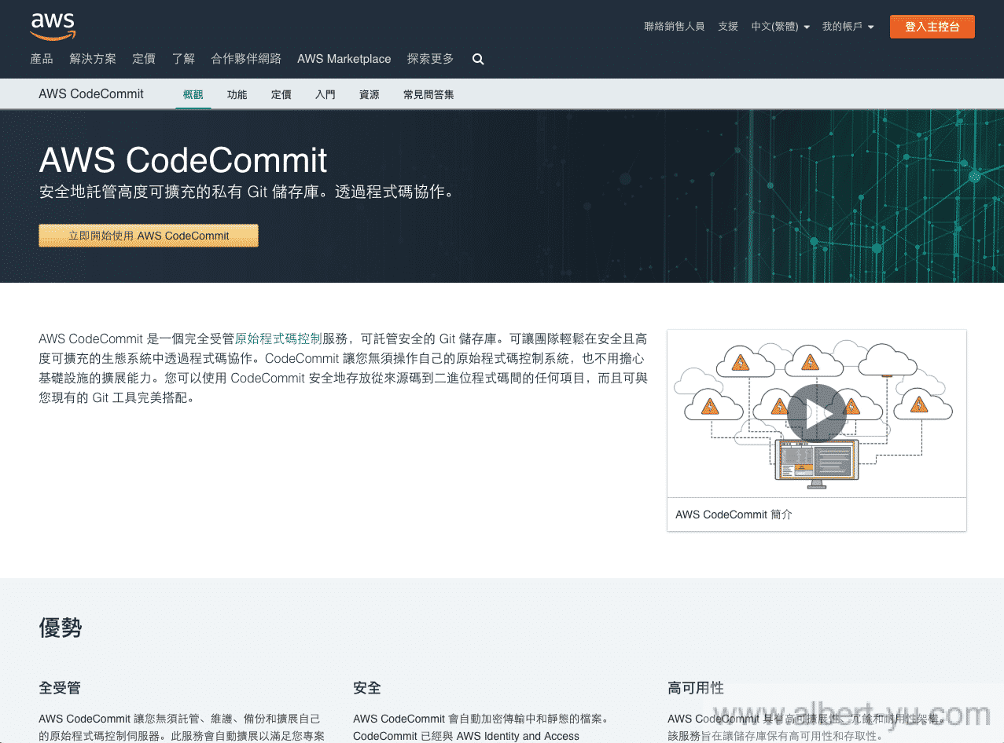The height and width of the screenshot is (743, 1004).
Task: Open the search magnifier icon
Action: pos(478,59)
